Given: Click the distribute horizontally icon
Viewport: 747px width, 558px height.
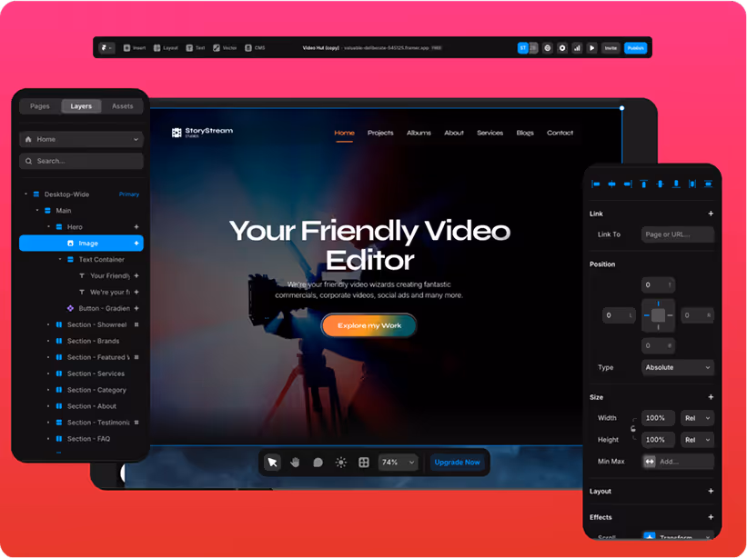Looking at the screenshot, I should click(x=692, y=184).
